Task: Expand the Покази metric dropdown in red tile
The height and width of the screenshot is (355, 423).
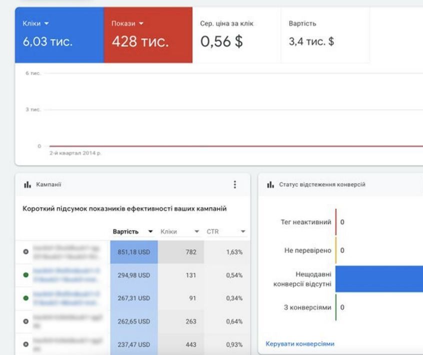Action: click(141, 23)
